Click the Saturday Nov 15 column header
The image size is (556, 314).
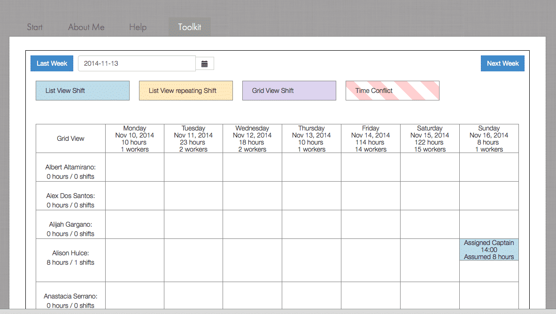430,138
